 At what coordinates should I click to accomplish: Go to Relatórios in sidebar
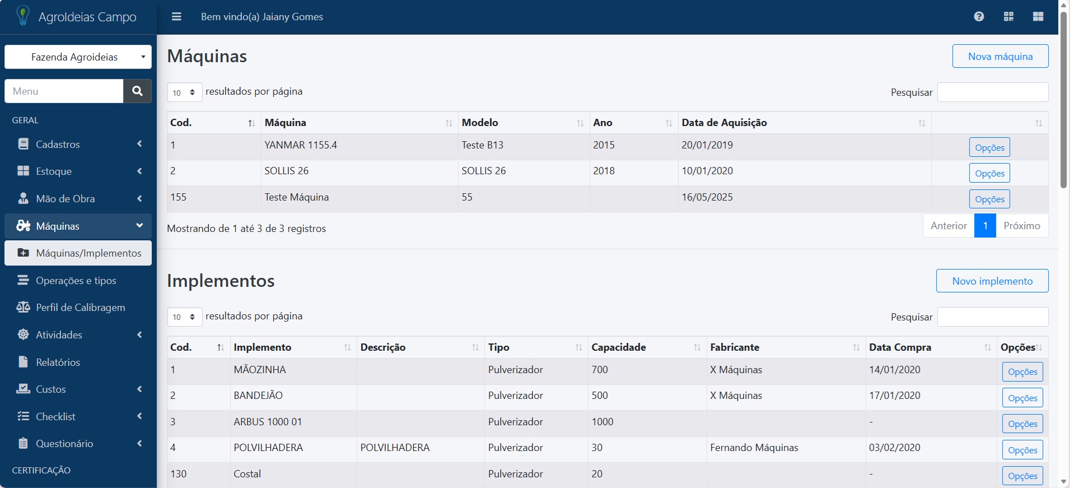(x=58, y=362)
